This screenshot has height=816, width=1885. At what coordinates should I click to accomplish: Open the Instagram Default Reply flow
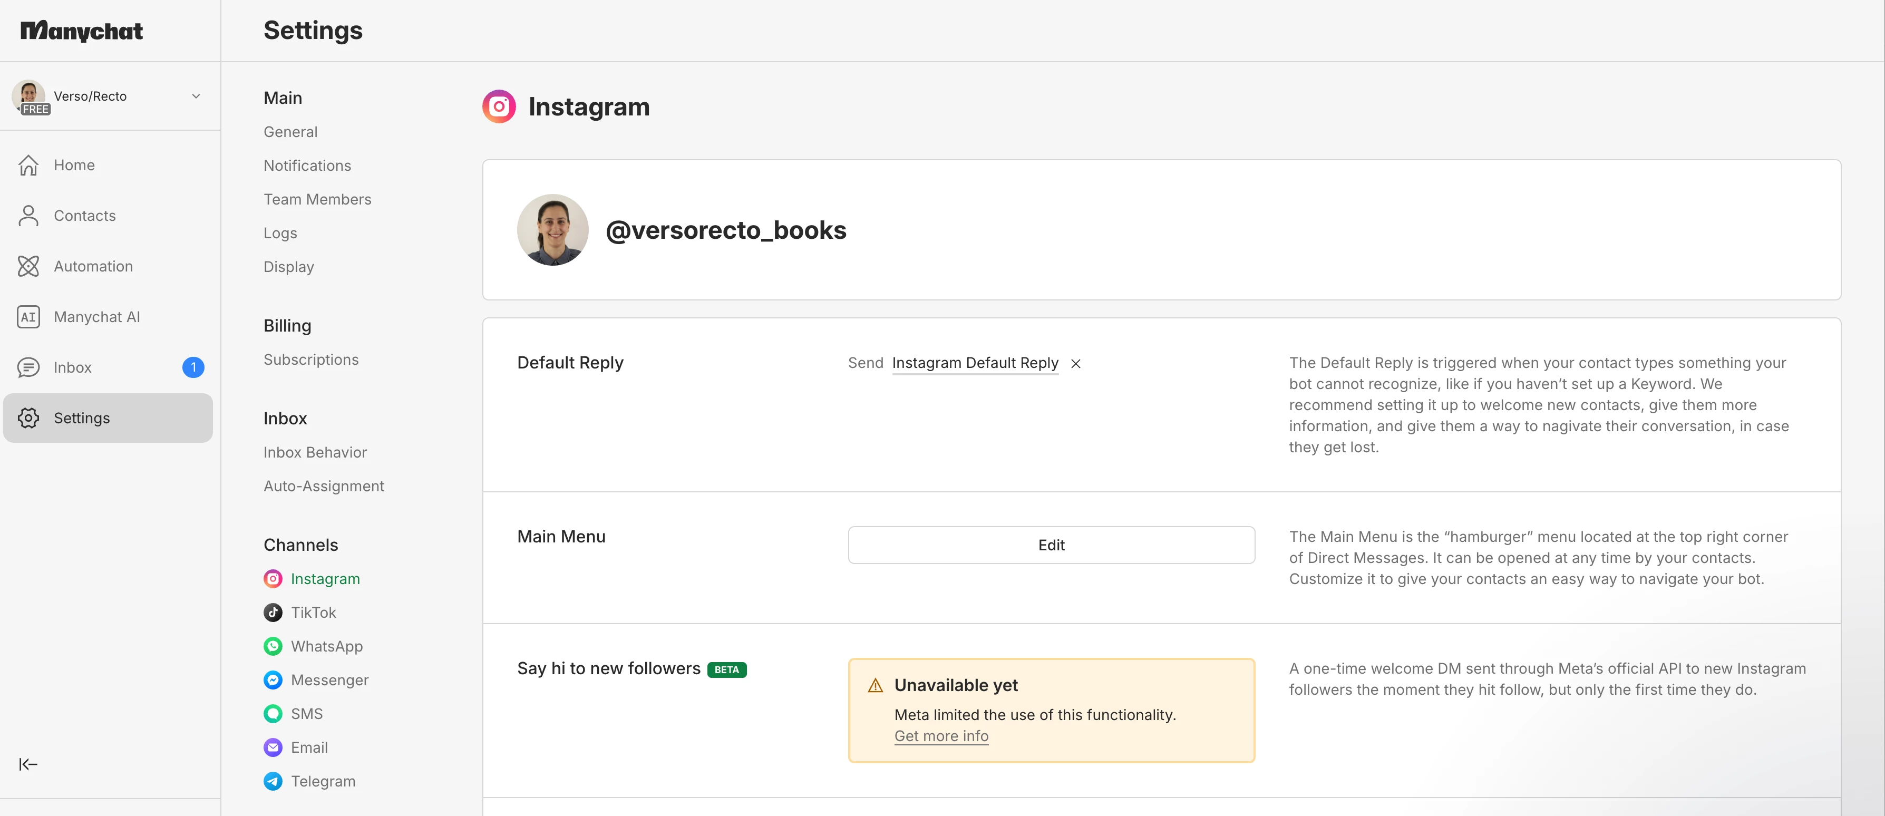click(x=975, y=363)
